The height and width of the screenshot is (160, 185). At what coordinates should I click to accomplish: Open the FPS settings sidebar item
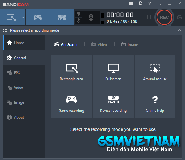pyautogui.click(x=24, y=73)
